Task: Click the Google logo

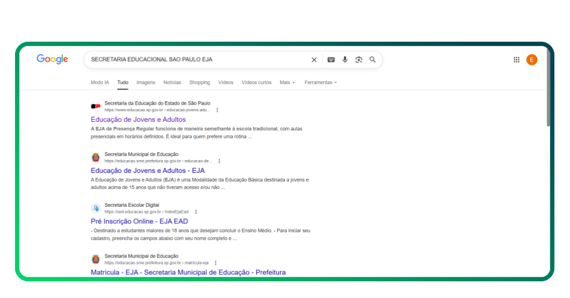Action: (52, 59)
